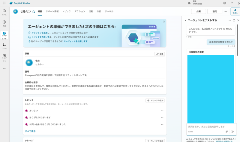240x142 pixels.
Task: Click the agent avatar in 詳細 section
Action: (29, 62)
